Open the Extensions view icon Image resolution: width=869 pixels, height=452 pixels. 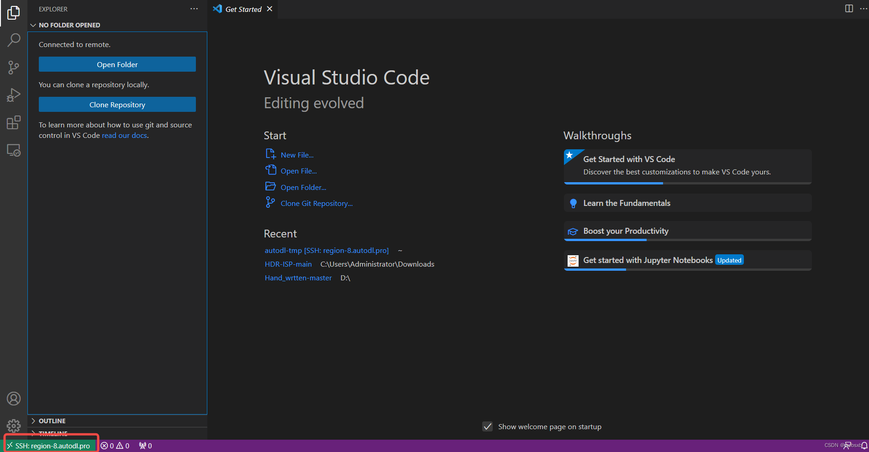[x=14, y=122]
